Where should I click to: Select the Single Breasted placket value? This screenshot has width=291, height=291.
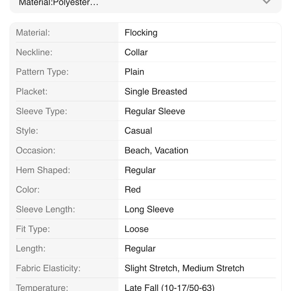156,91
